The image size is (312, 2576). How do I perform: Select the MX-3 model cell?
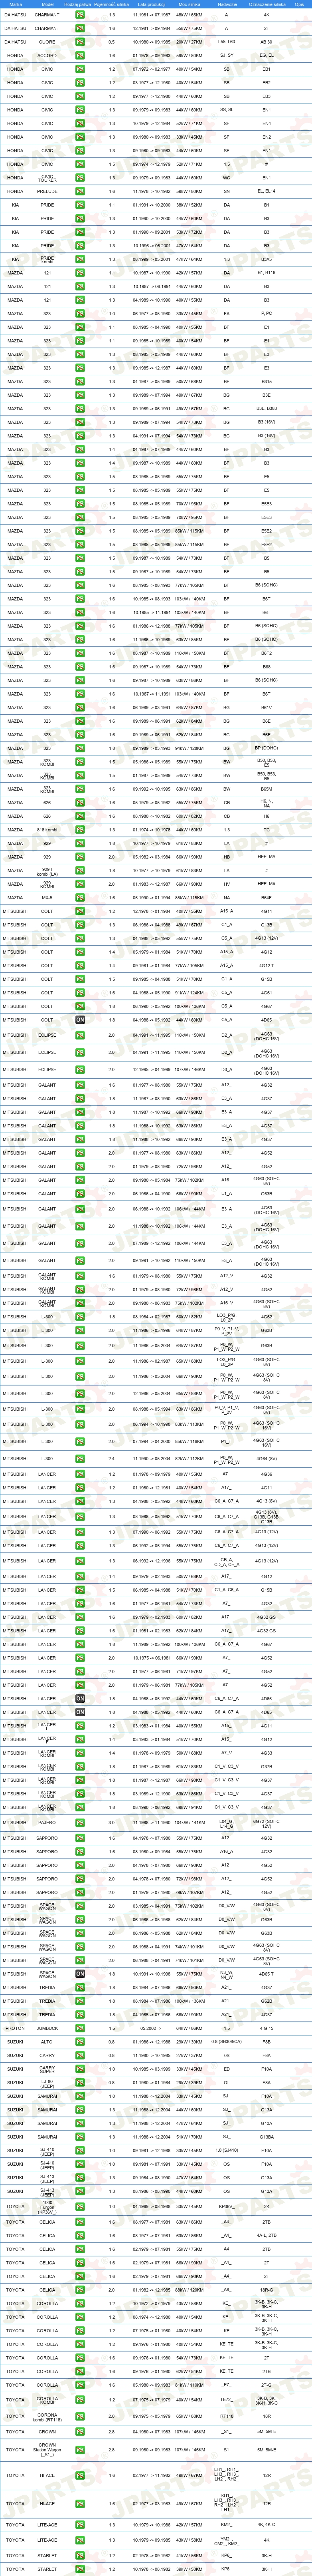(47, 898)
